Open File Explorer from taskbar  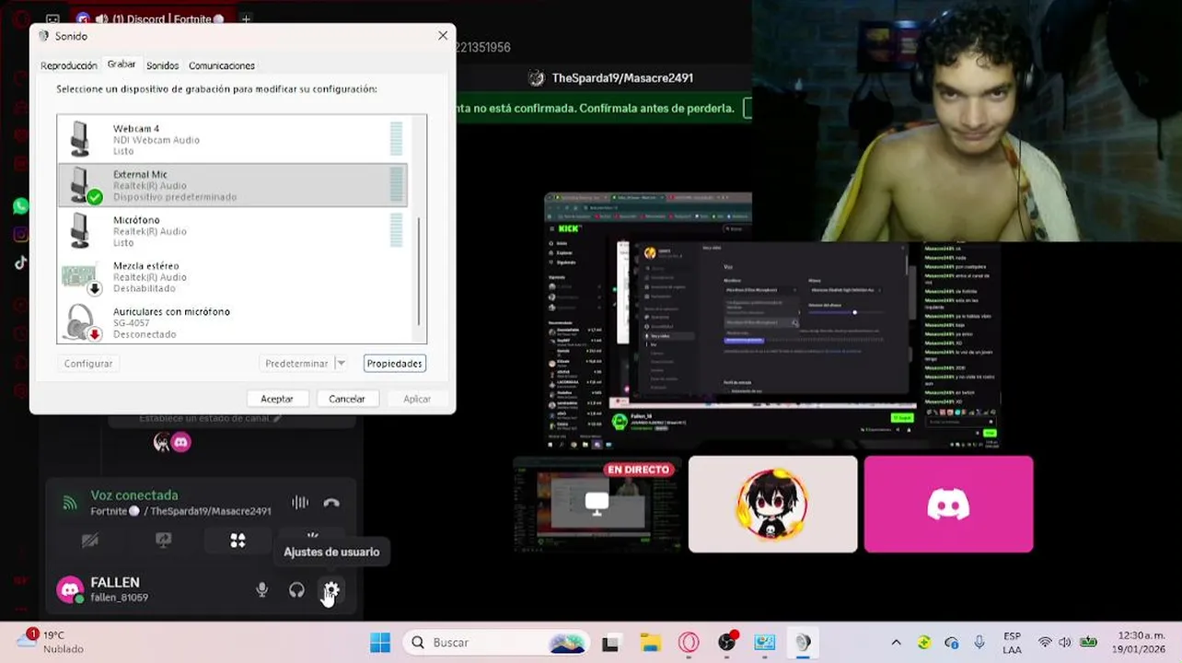click(650, 642)
